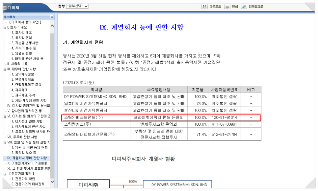The height and width of the screenshot is (191, 318).
Task: Select 4. 재무제표 in the tree
Action: pos(20,90)
